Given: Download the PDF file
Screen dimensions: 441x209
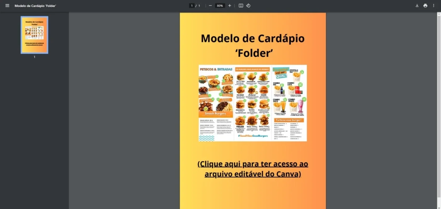Looking at the screenshot, I should pyautogui.click(x=417, y=6).
